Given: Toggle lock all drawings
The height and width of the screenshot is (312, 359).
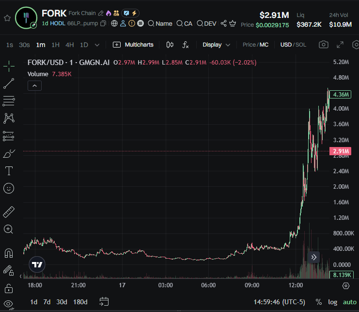Looking at the screenshot, I should coord(9,288).
